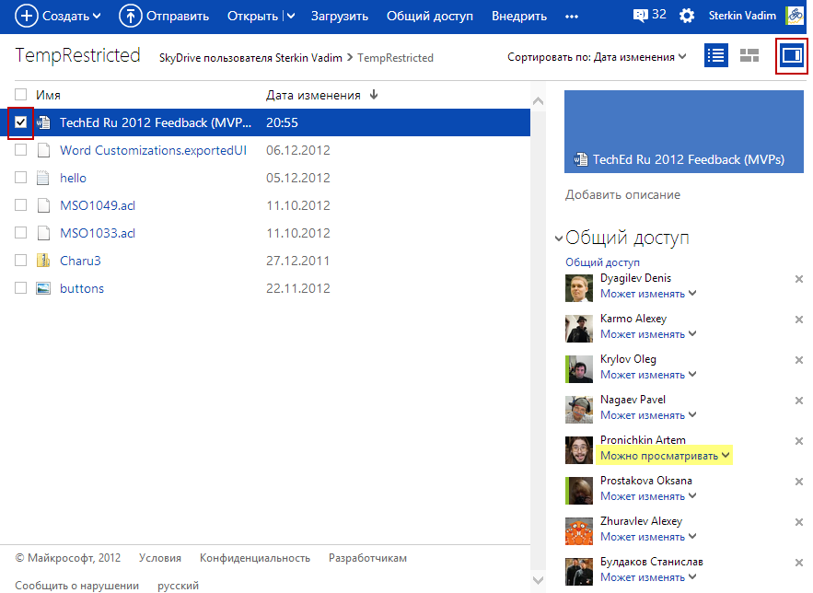The height and width of the screenshot is (593, 813).
Task: Click scrollbar down arrow of file list
Action: coord(539,580)
